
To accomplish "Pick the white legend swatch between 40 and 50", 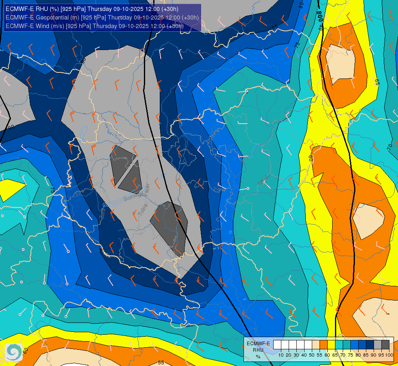I will tap(308, 345).
